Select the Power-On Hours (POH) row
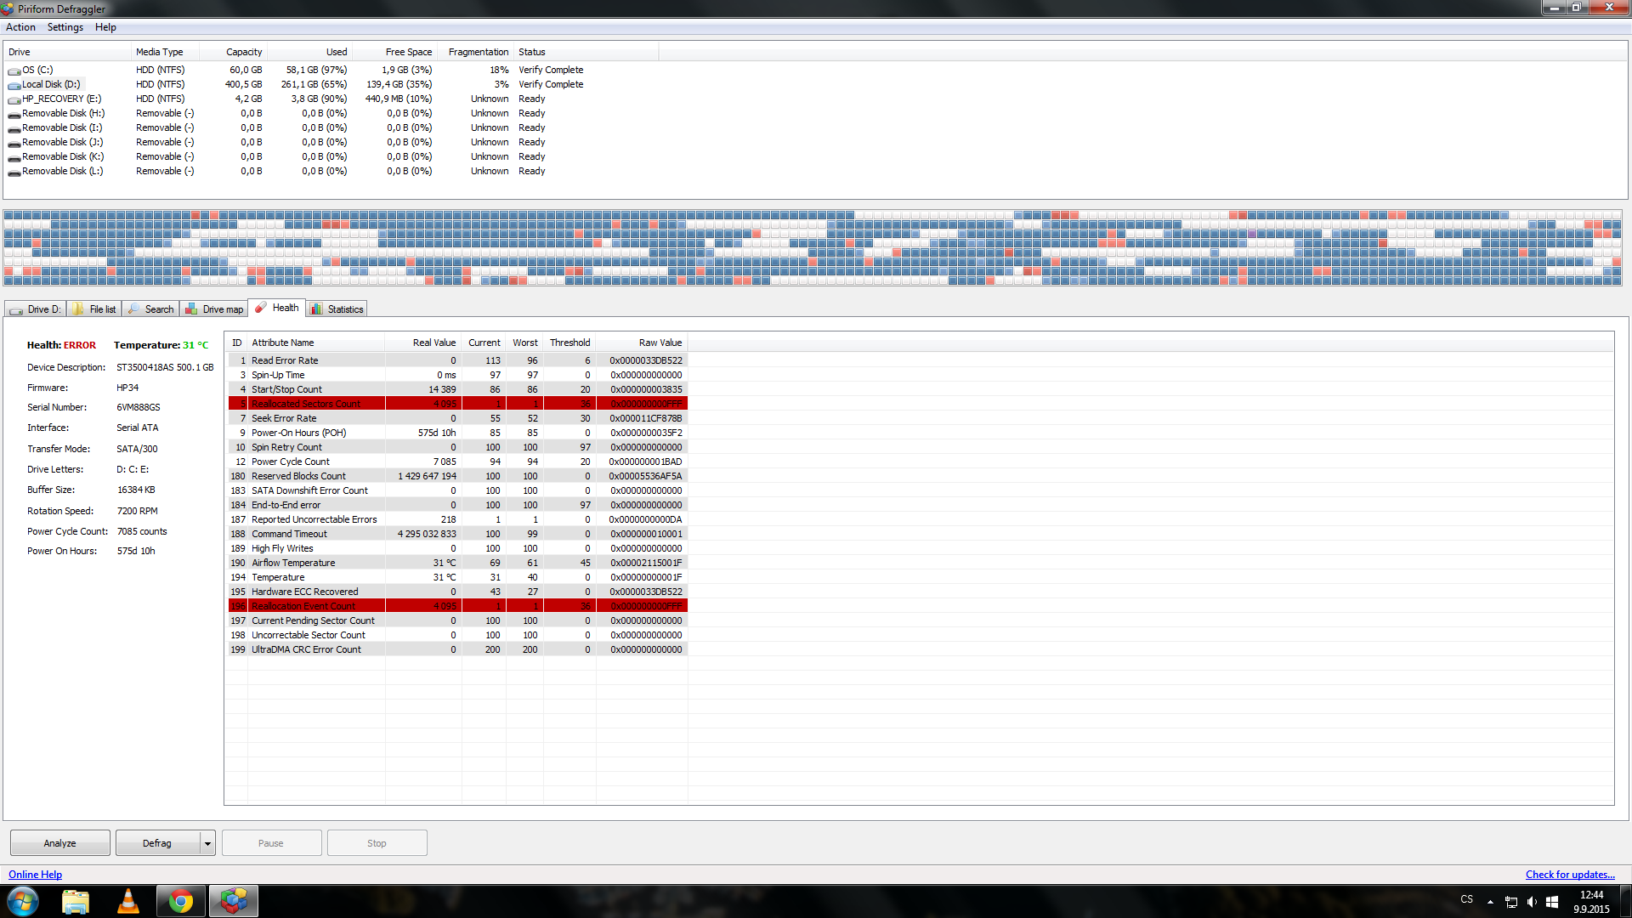The image size is (1632, 918). 457,433
